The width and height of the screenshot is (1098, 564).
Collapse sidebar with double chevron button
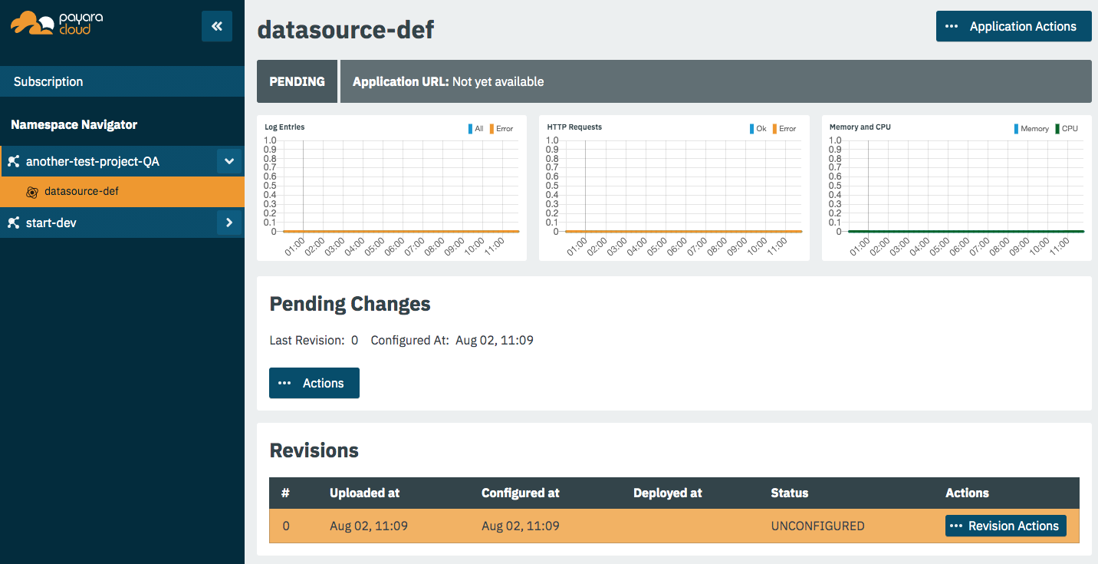(x=217, y=27)
